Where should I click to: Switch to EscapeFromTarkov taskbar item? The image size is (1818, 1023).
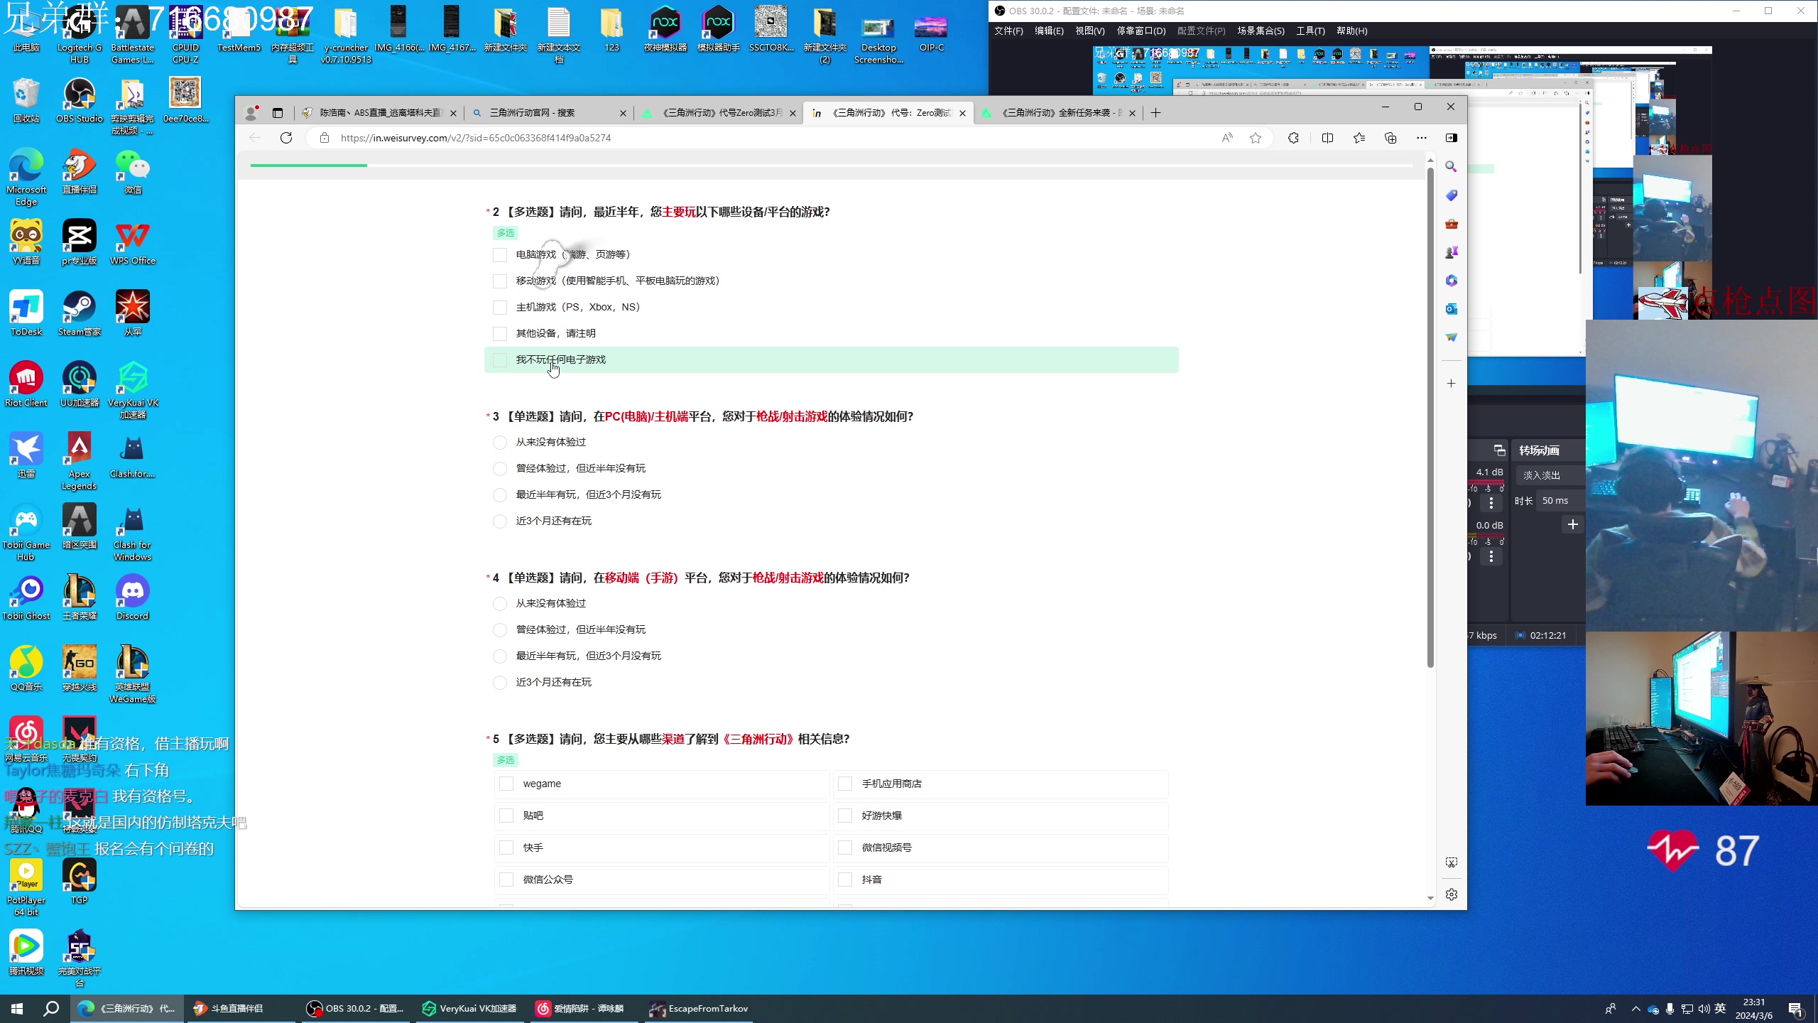tap(699, 1008)
